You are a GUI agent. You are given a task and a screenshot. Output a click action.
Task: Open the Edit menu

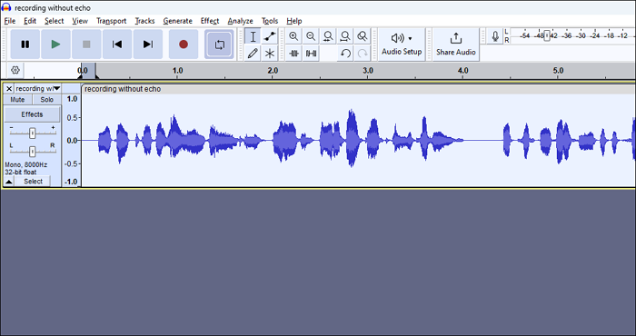click(30, 21)
